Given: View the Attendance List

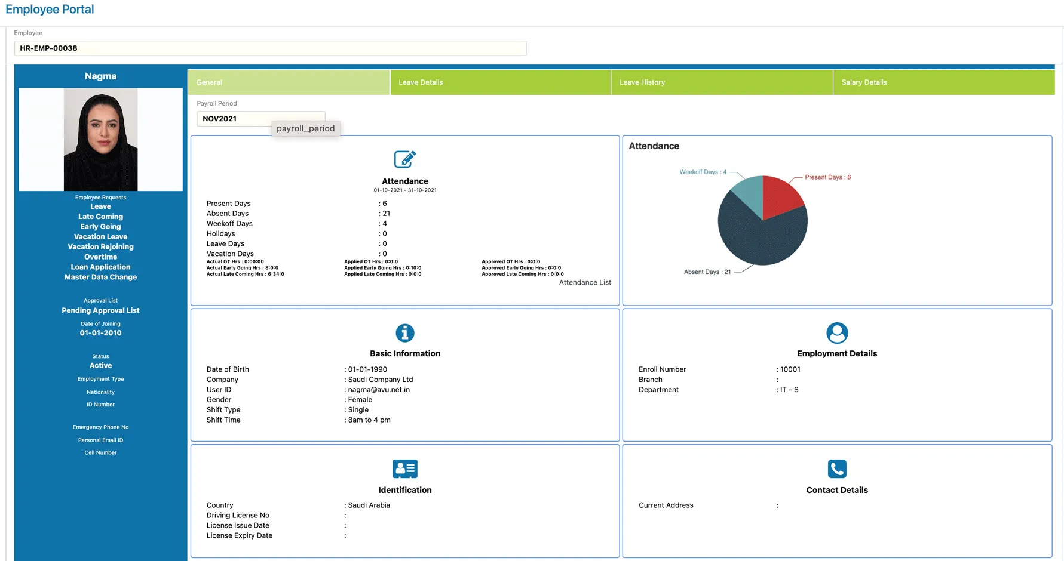Looking at the screenshot, I should [584, 282].
